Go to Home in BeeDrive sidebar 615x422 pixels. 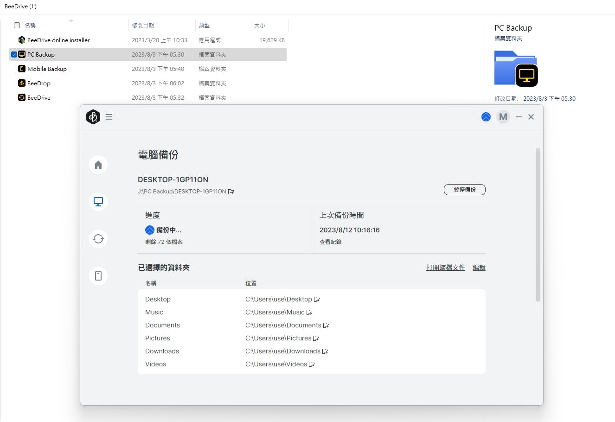click(x=98, y=165)
